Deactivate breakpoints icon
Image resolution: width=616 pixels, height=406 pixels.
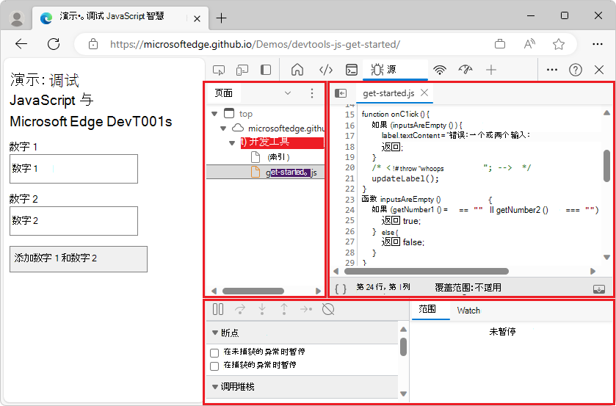328,309
